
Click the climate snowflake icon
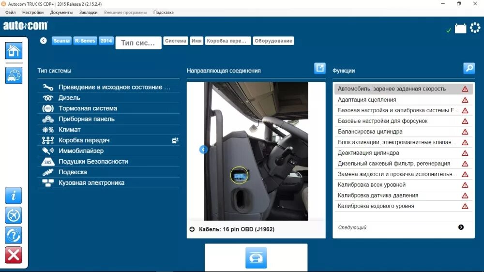[48, 130]
